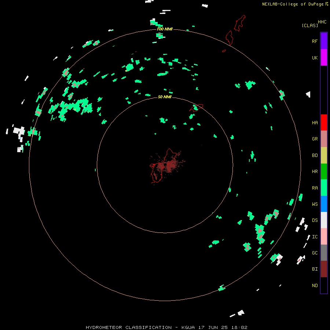Click the GR legend label
Screen dimensions: 330x330
315,139
